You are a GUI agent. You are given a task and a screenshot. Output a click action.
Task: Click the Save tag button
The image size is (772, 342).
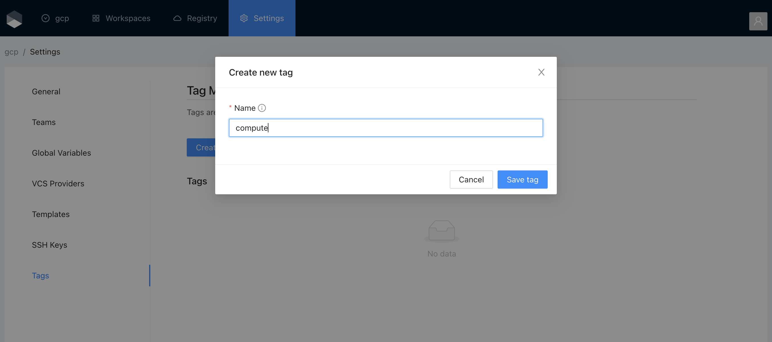click(522, 180)
